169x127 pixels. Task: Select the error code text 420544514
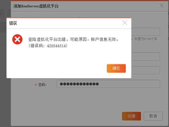56,46
